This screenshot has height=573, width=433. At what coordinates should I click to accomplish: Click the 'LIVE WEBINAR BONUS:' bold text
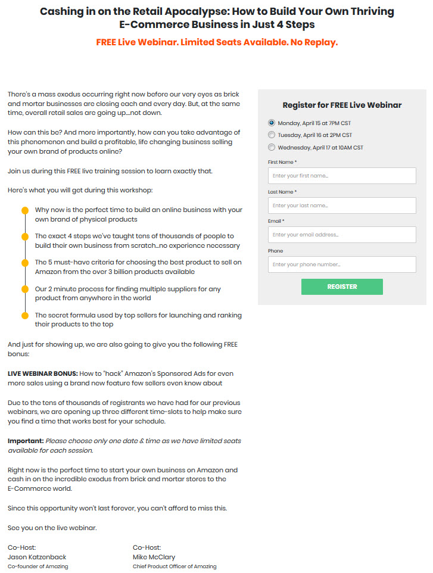(x=43, y=373)
